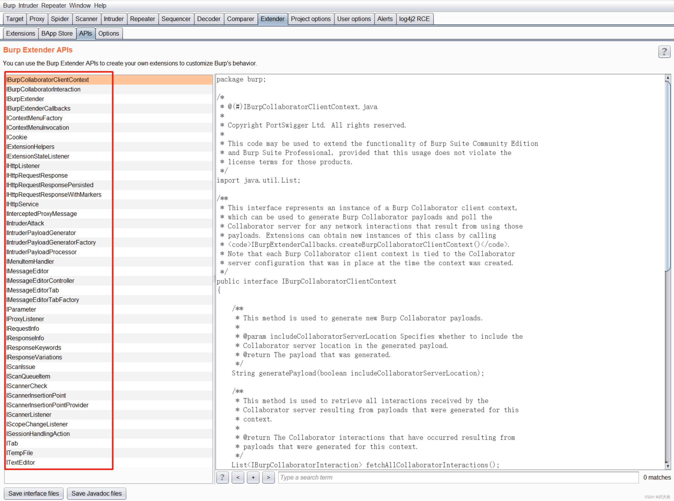Select the Extender tab
Image resolution: width=674 pixels, height=501 pixels.
tap(272, 19)
